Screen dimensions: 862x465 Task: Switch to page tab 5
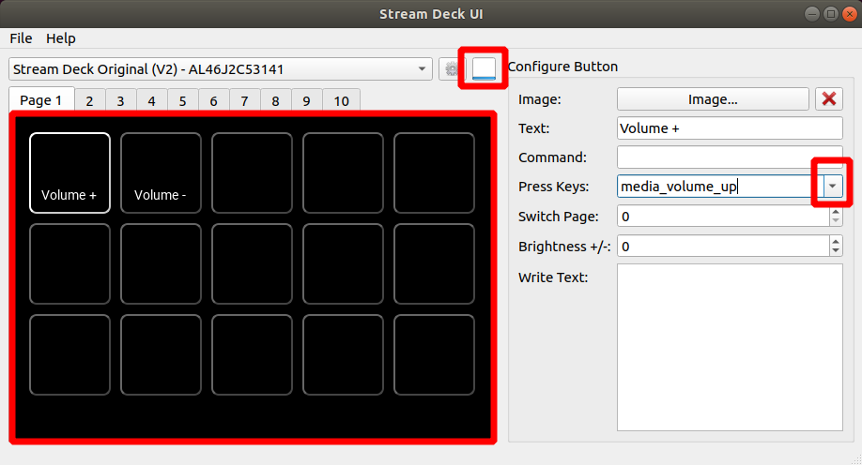pos(182,101)
